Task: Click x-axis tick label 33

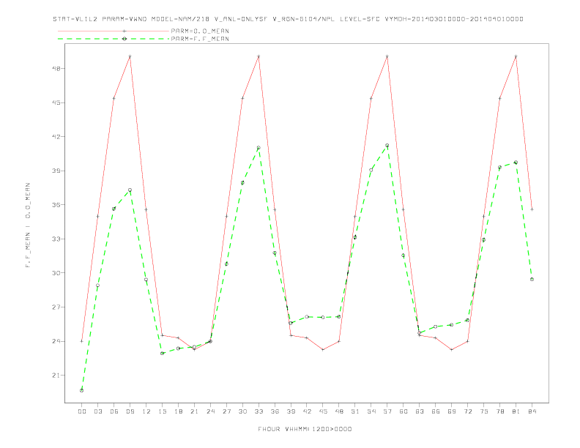Action: (259, 411)
